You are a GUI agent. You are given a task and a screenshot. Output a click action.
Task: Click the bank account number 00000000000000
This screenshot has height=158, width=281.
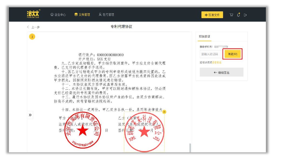[x=110, y=55]
